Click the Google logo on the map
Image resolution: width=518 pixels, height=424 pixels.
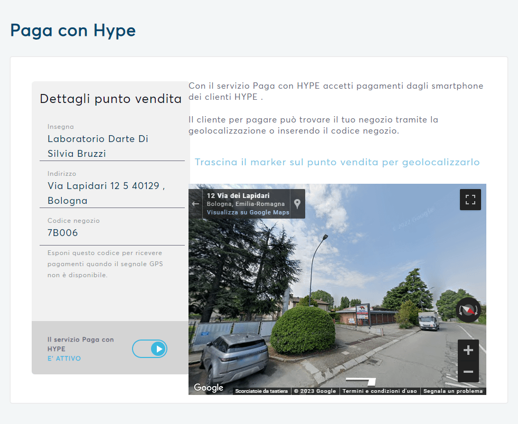coord(209,388)
